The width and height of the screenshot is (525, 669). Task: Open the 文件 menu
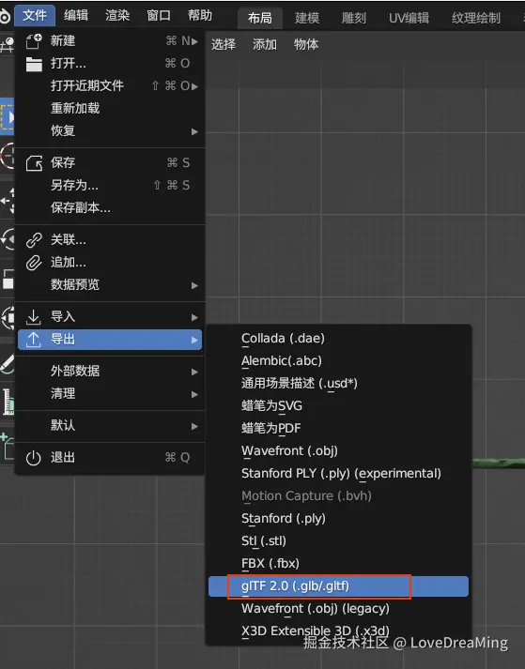35,15
